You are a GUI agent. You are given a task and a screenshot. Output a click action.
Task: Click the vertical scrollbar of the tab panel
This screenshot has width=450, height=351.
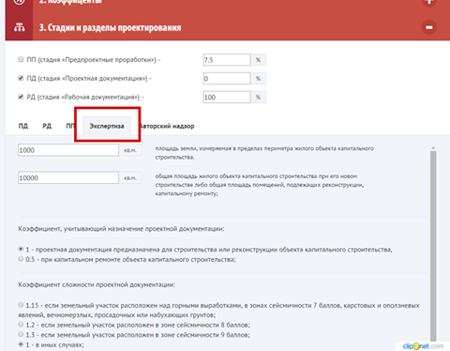(433, 247)
